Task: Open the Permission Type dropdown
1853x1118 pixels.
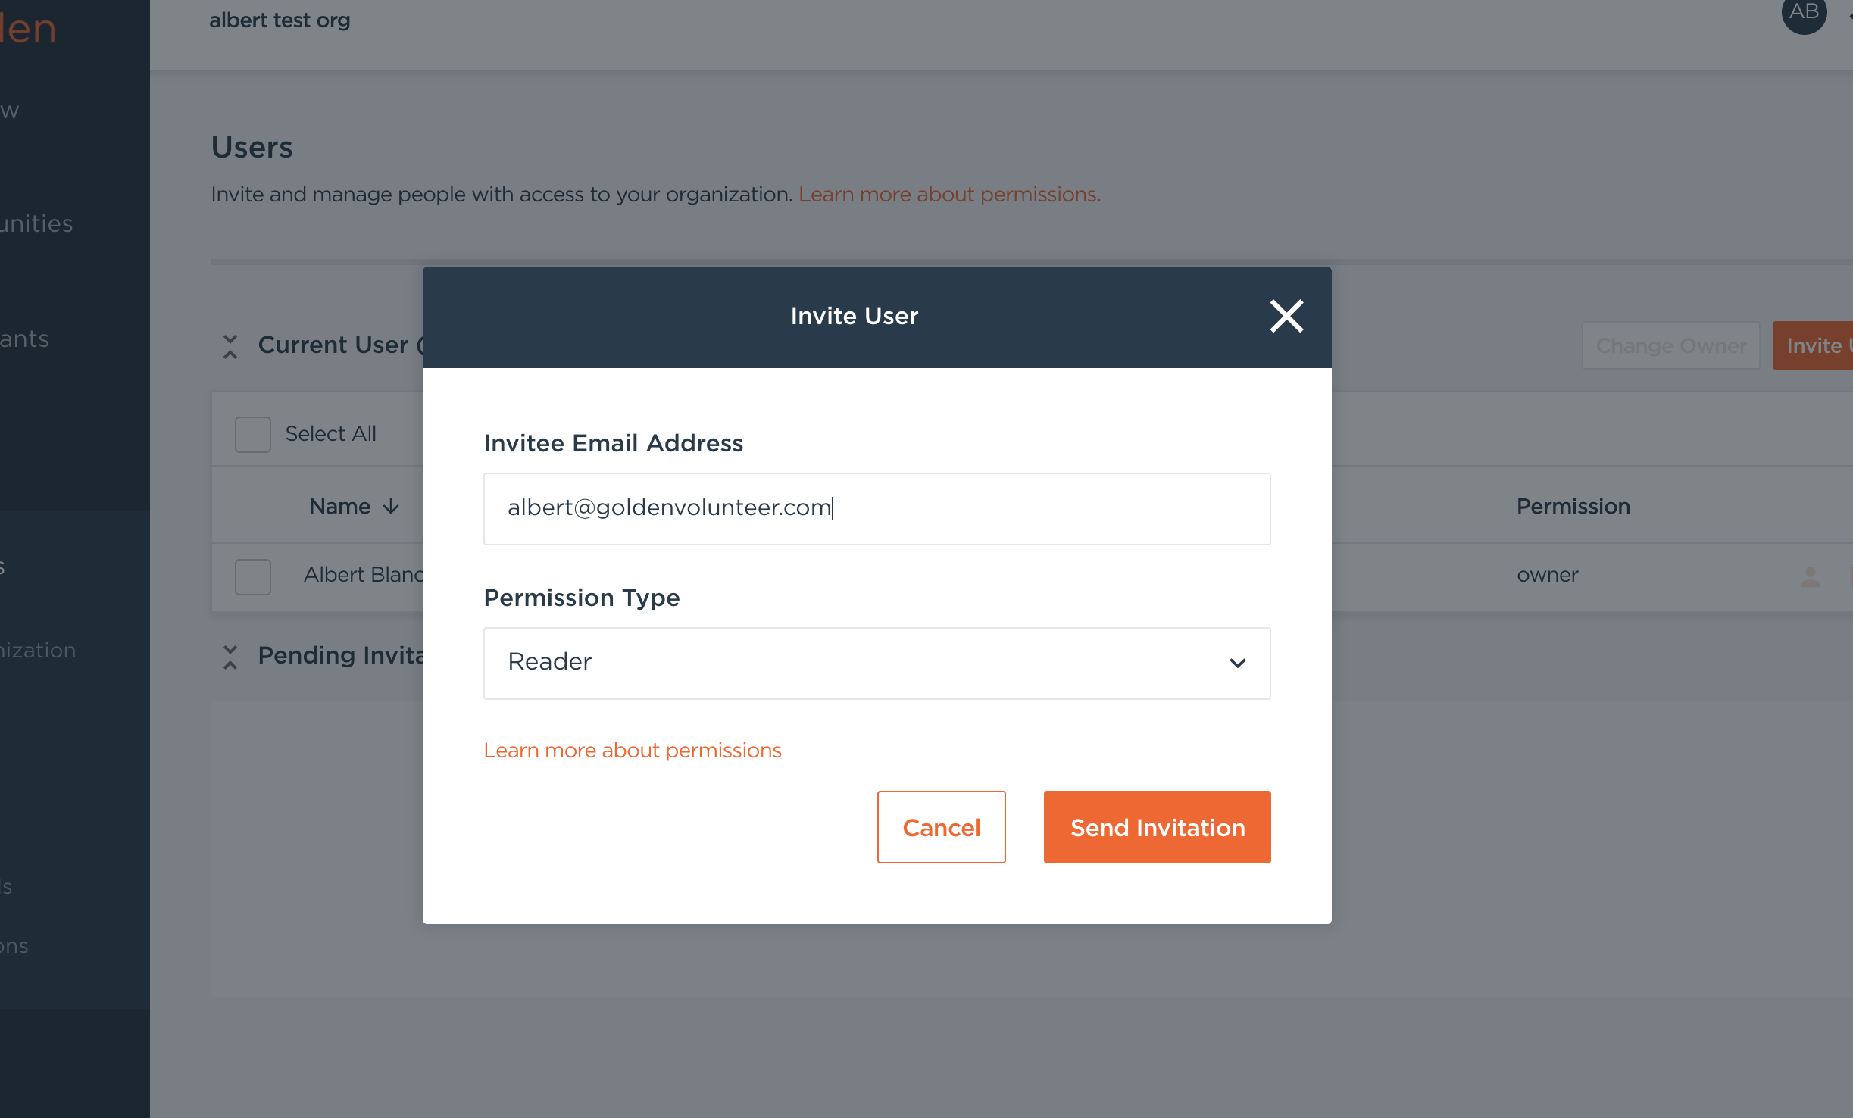Action: pyautogui.click(x=877, y=663)
